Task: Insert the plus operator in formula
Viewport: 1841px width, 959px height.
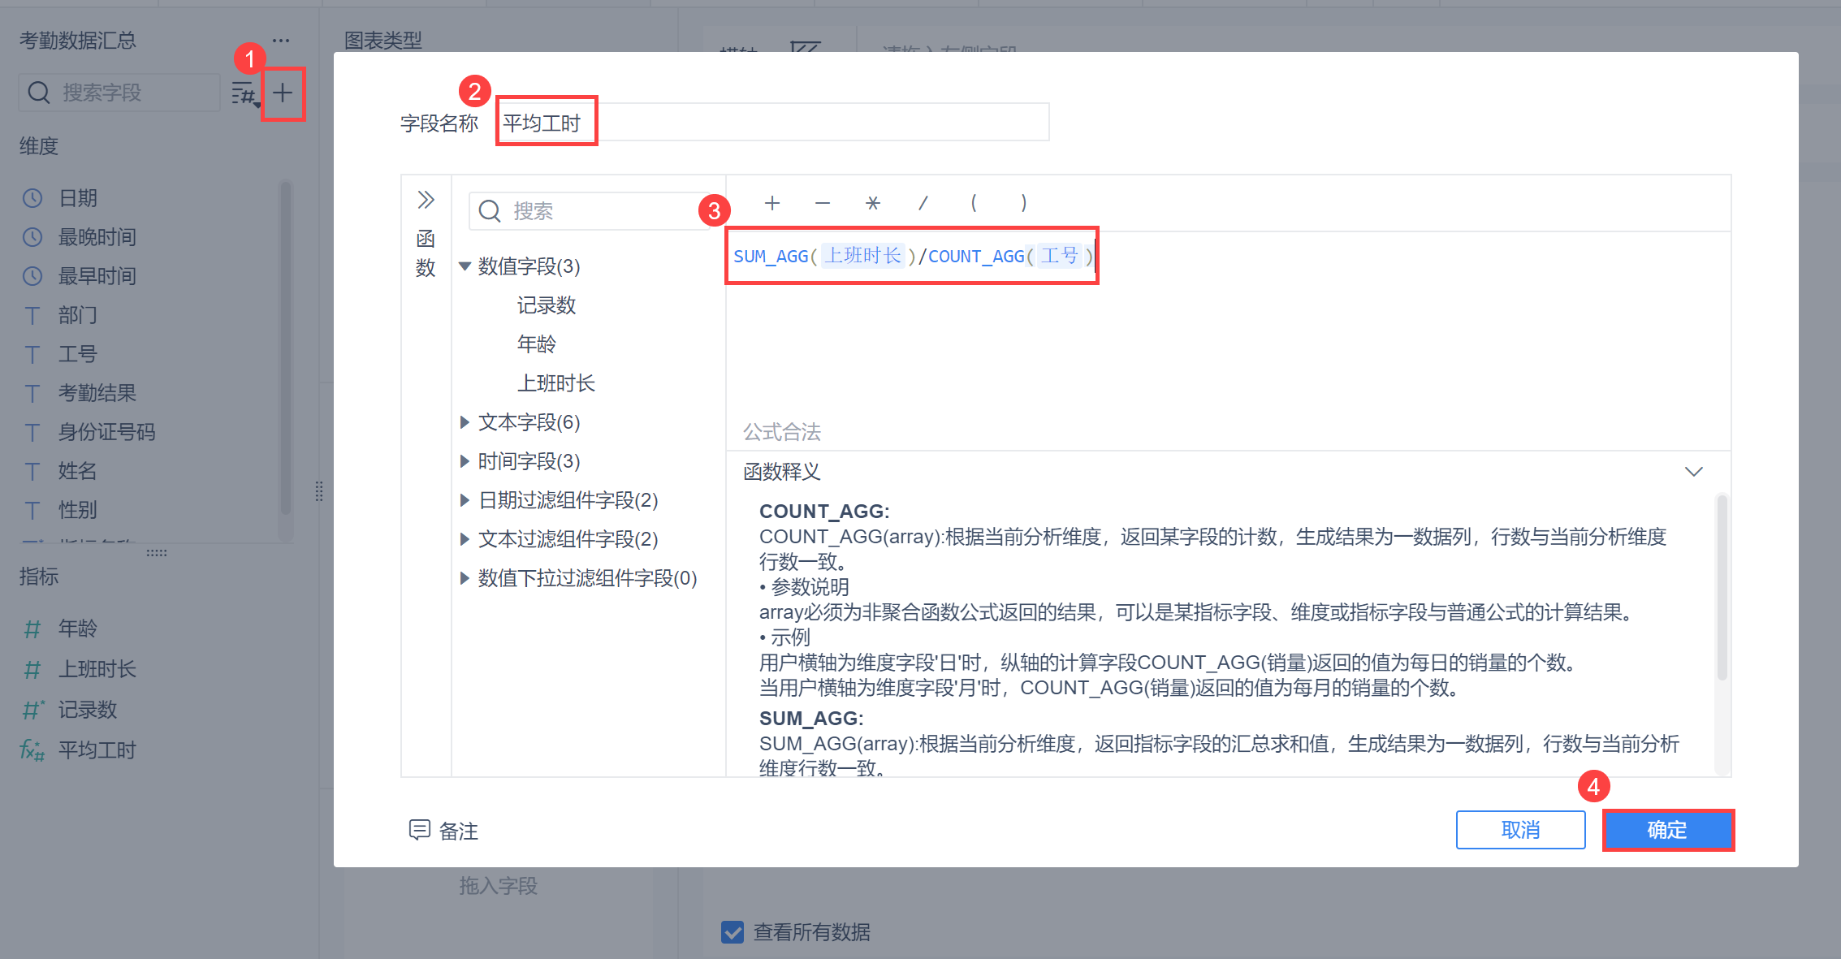Action: 772,203
